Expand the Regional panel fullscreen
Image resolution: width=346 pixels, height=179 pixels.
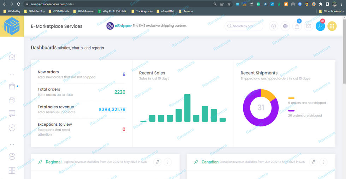pos(157,162)
